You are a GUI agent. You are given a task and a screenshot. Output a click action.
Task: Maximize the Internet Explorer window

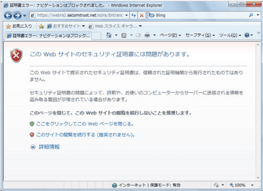pos(242,4)
